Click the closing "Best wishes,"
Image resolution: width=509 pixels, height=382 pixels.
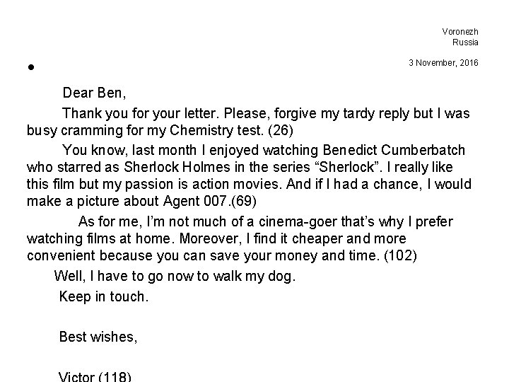pos(98,337)
